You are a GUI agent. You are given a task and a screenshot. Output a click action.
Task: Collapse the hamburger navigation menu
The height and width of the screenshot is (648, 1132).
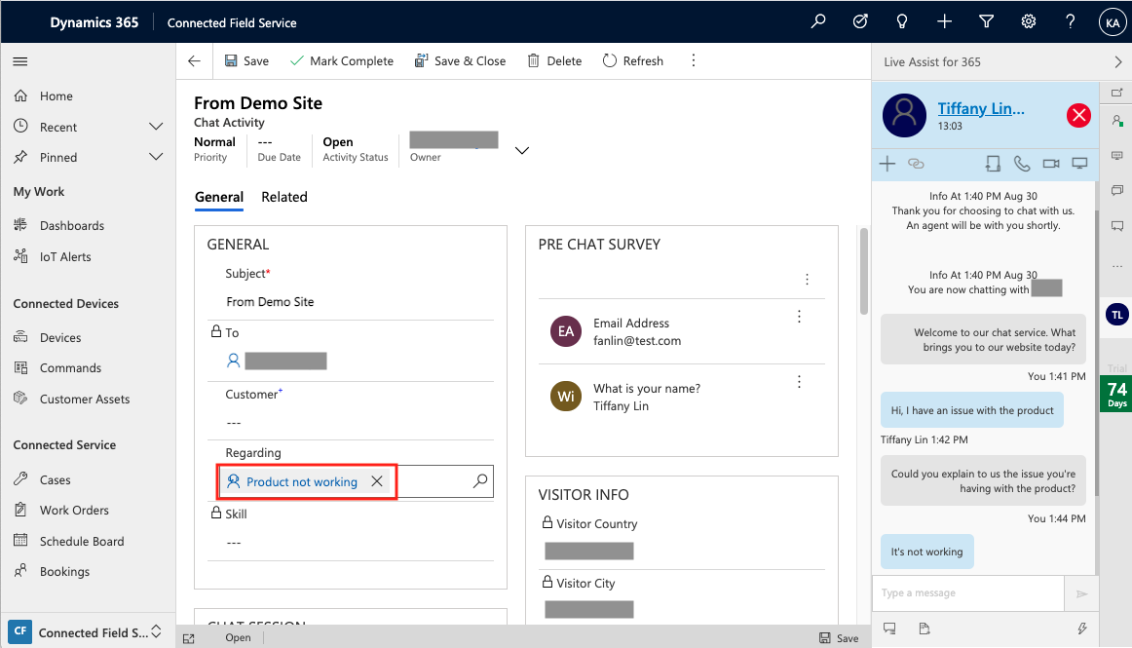tap(20, 61)
